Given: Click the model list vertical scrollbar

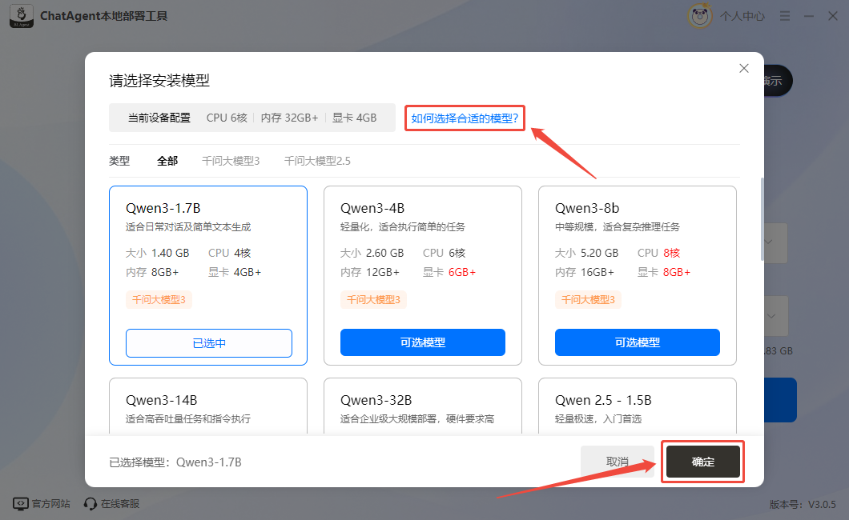Looking at the screenshot, I should click(x=762, y=220).
